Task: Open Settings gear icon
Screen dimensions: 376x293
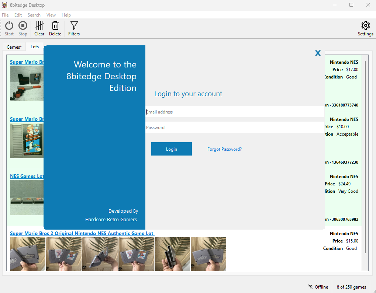Action: (365, 26)
